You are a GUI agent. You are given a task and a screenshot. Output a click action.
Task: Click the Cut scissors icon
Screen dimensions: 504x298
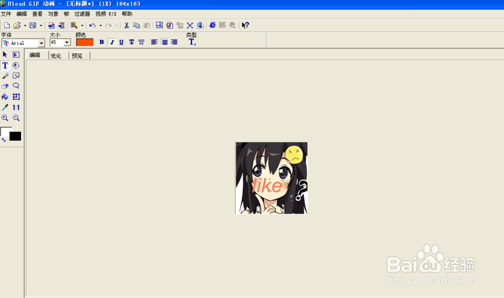[127, 25]
